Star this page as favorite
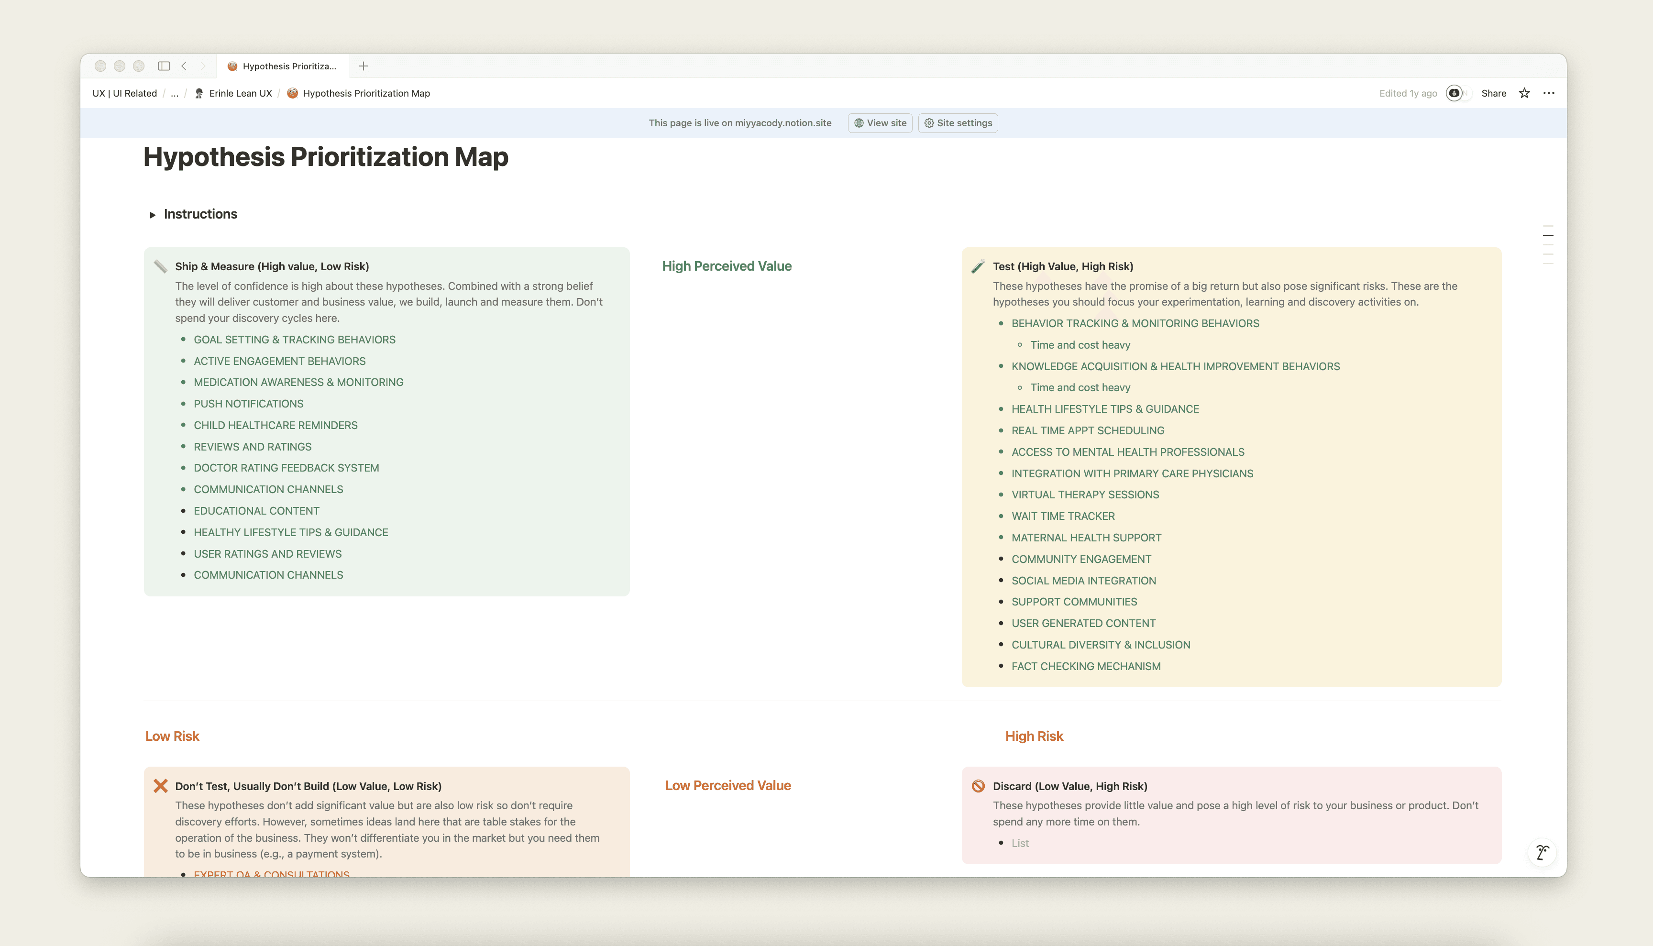The height and width of the screenshot is (946, 1653). [x=1524, y=93]
